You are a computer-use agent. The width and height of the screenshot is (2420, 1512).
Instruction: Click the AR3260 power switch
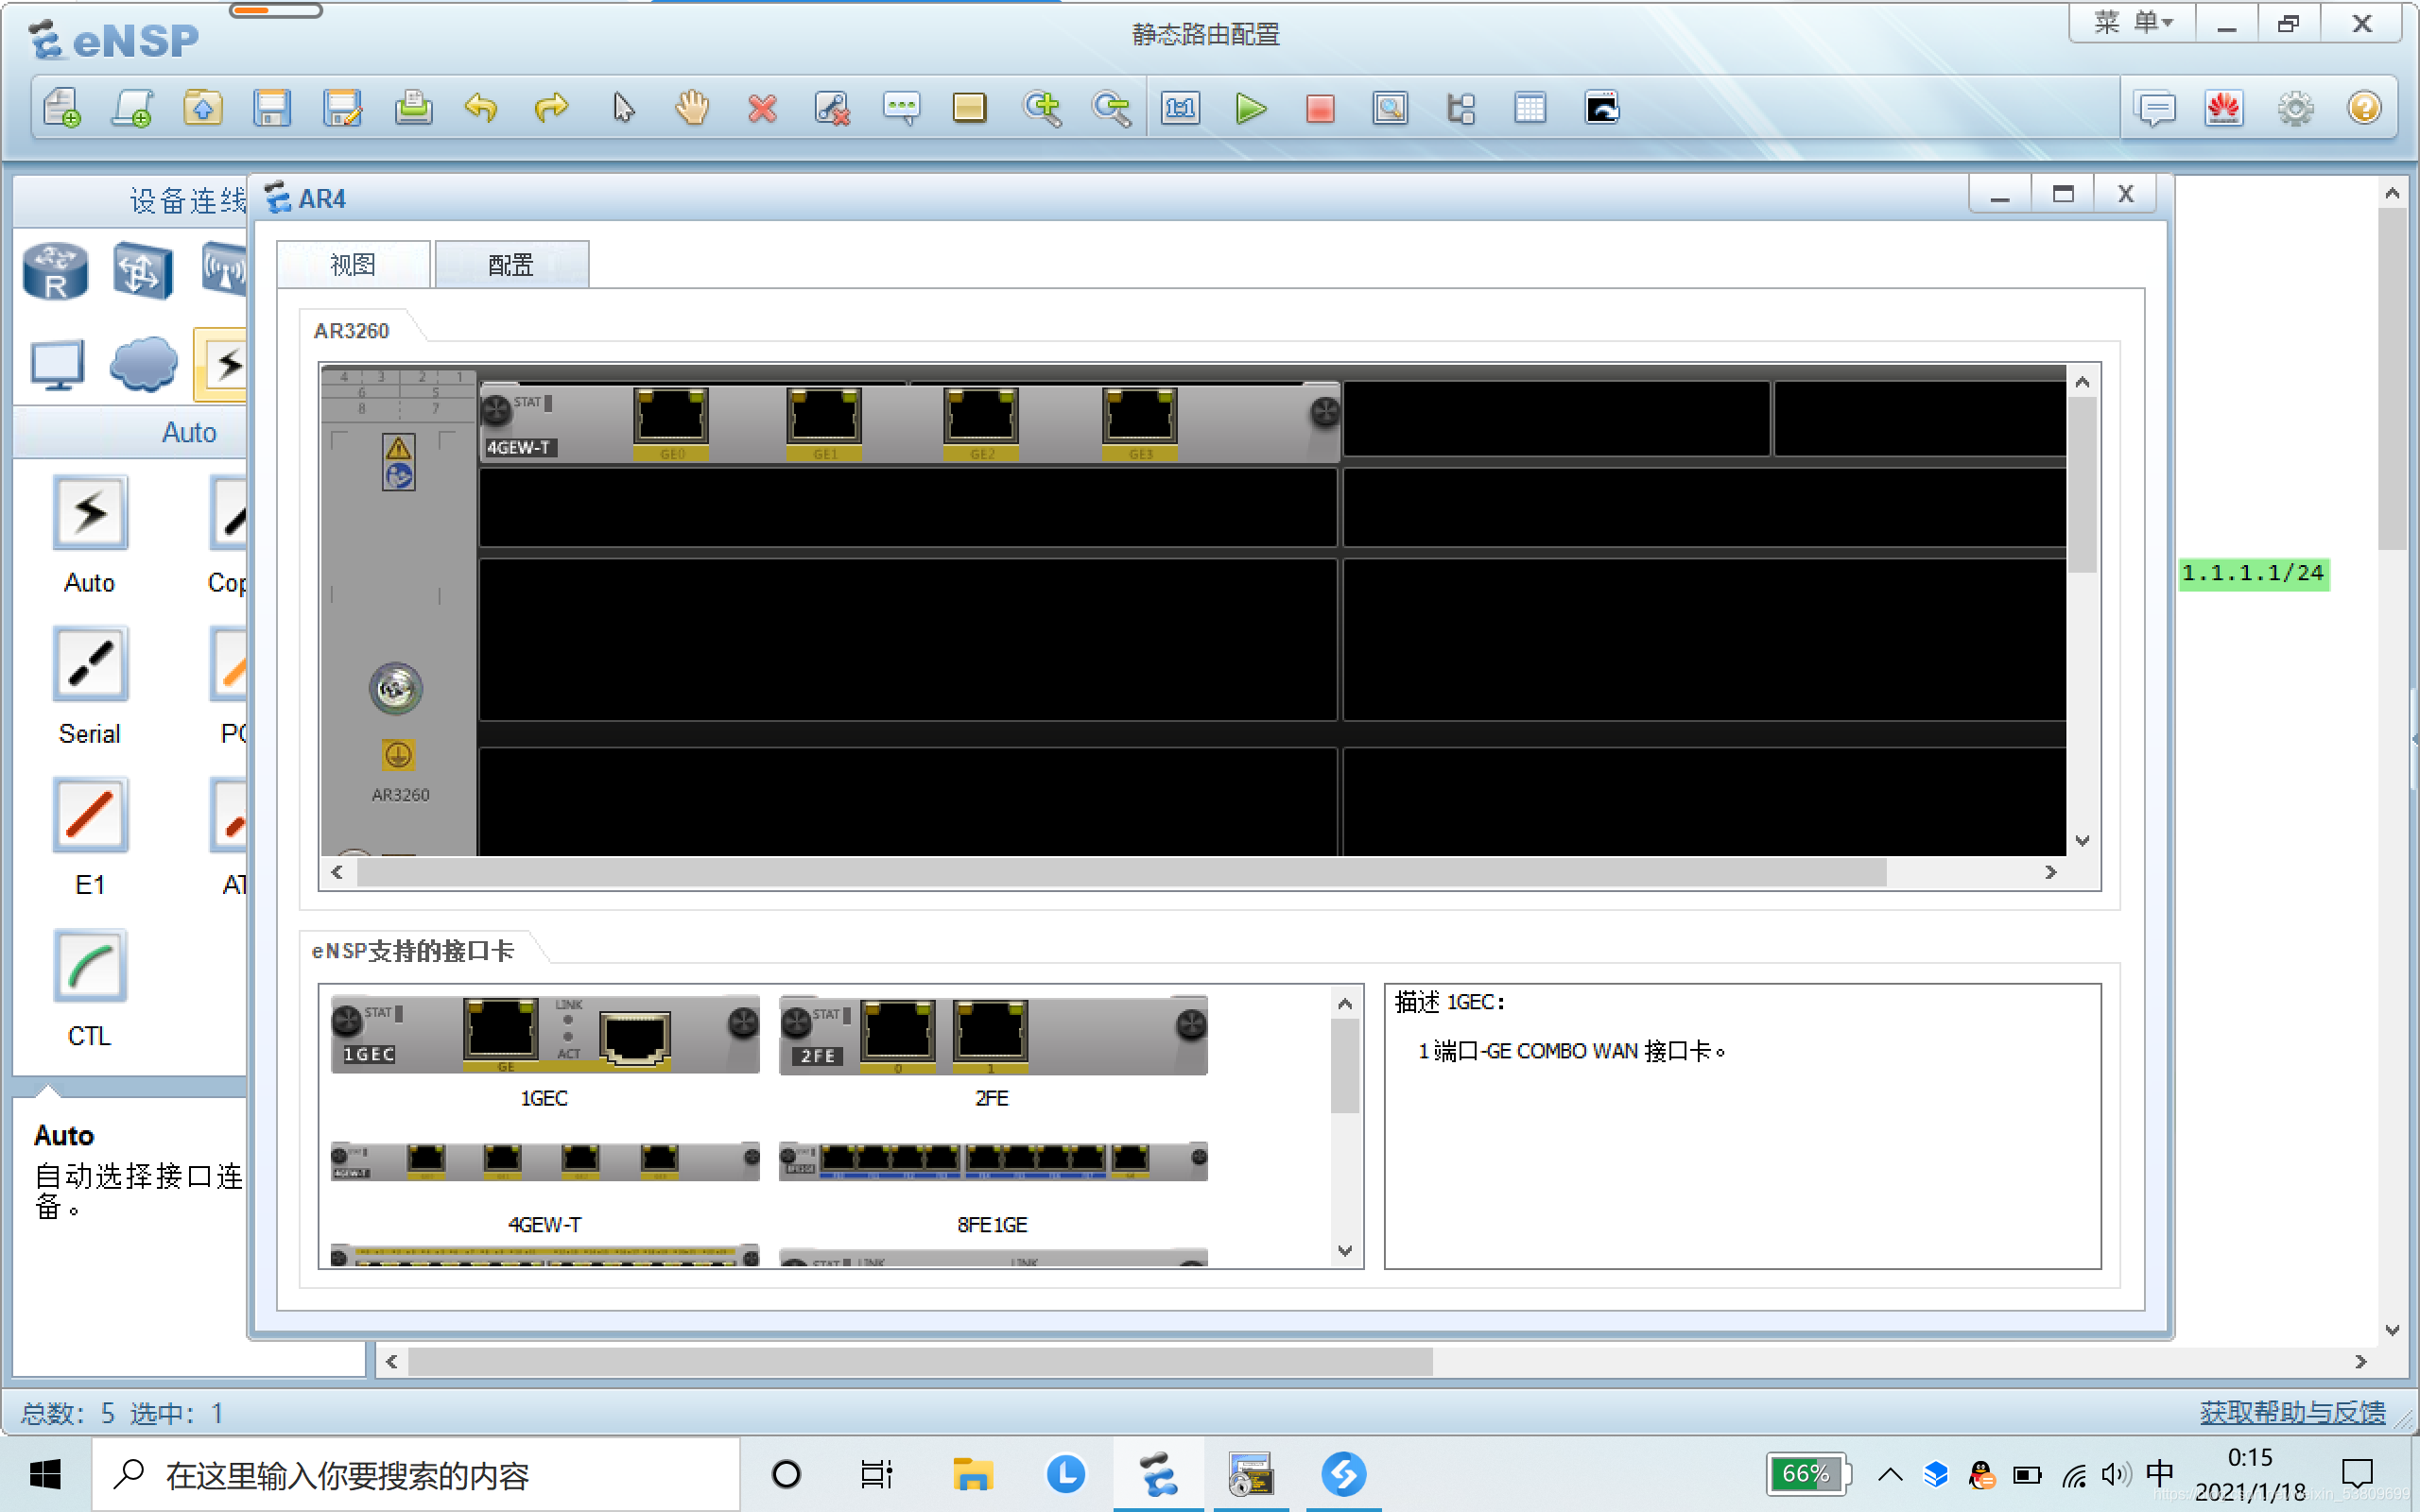(396, 688)
